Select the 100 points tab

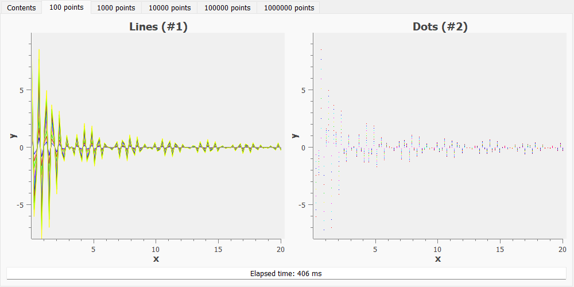[x=66, y=7]
